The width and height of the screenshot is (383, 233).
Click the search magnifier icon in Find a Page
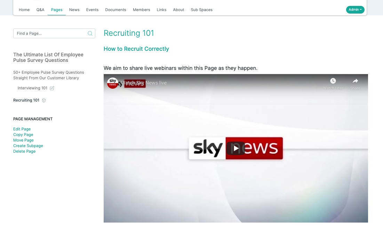click(x=90, y=33)
